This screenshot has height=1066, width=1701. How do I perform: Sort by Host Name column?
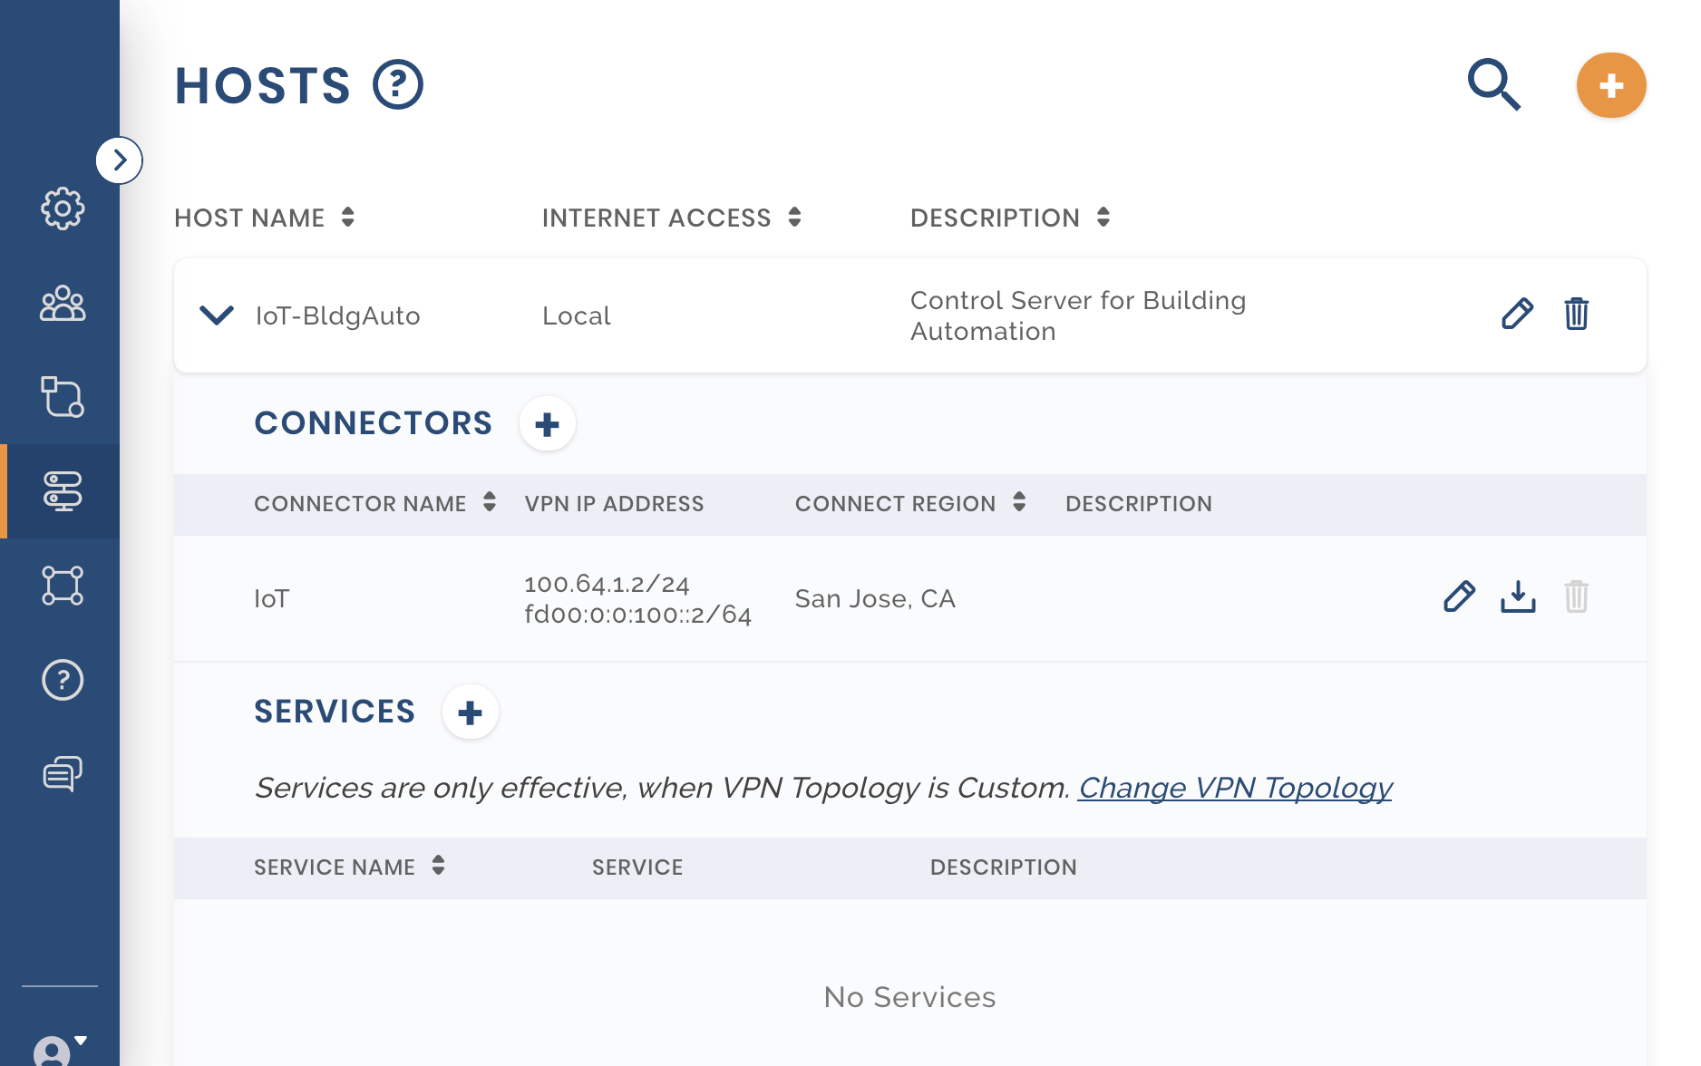[x=347, y=218]
